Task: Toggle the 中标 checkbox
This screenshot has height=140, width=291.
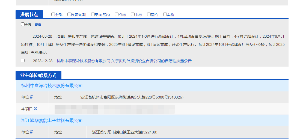Action: coord(133,14)
